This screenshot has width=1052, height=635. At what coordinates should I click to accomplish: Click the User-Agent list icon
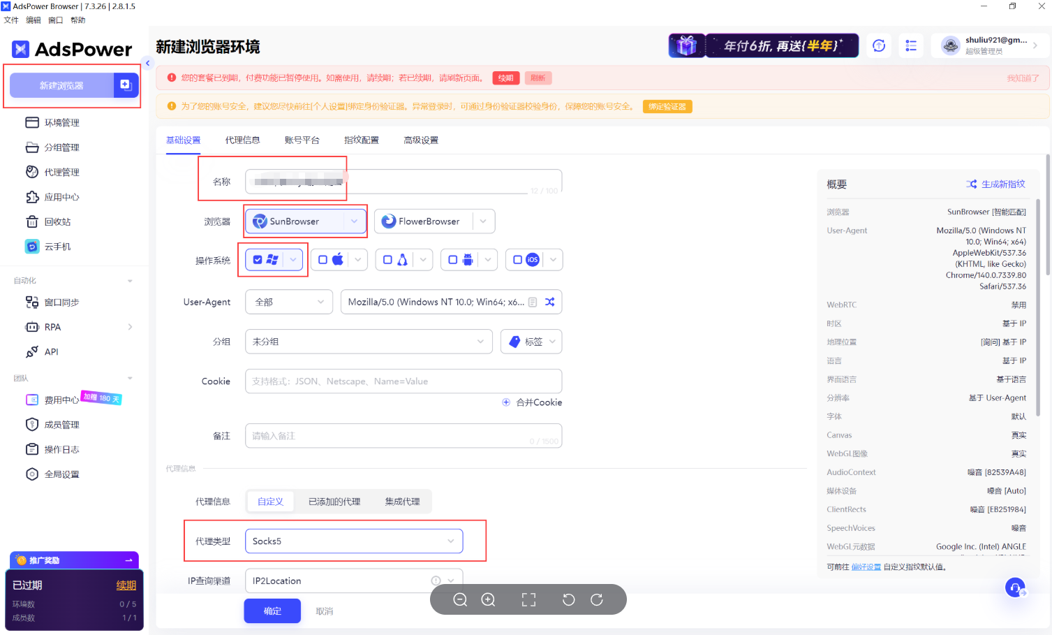coord(533,302)
